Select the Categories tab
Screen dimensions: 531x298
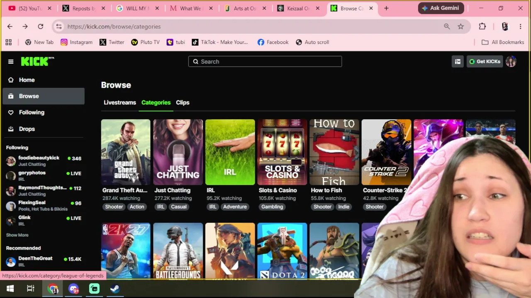coord(156,103)
